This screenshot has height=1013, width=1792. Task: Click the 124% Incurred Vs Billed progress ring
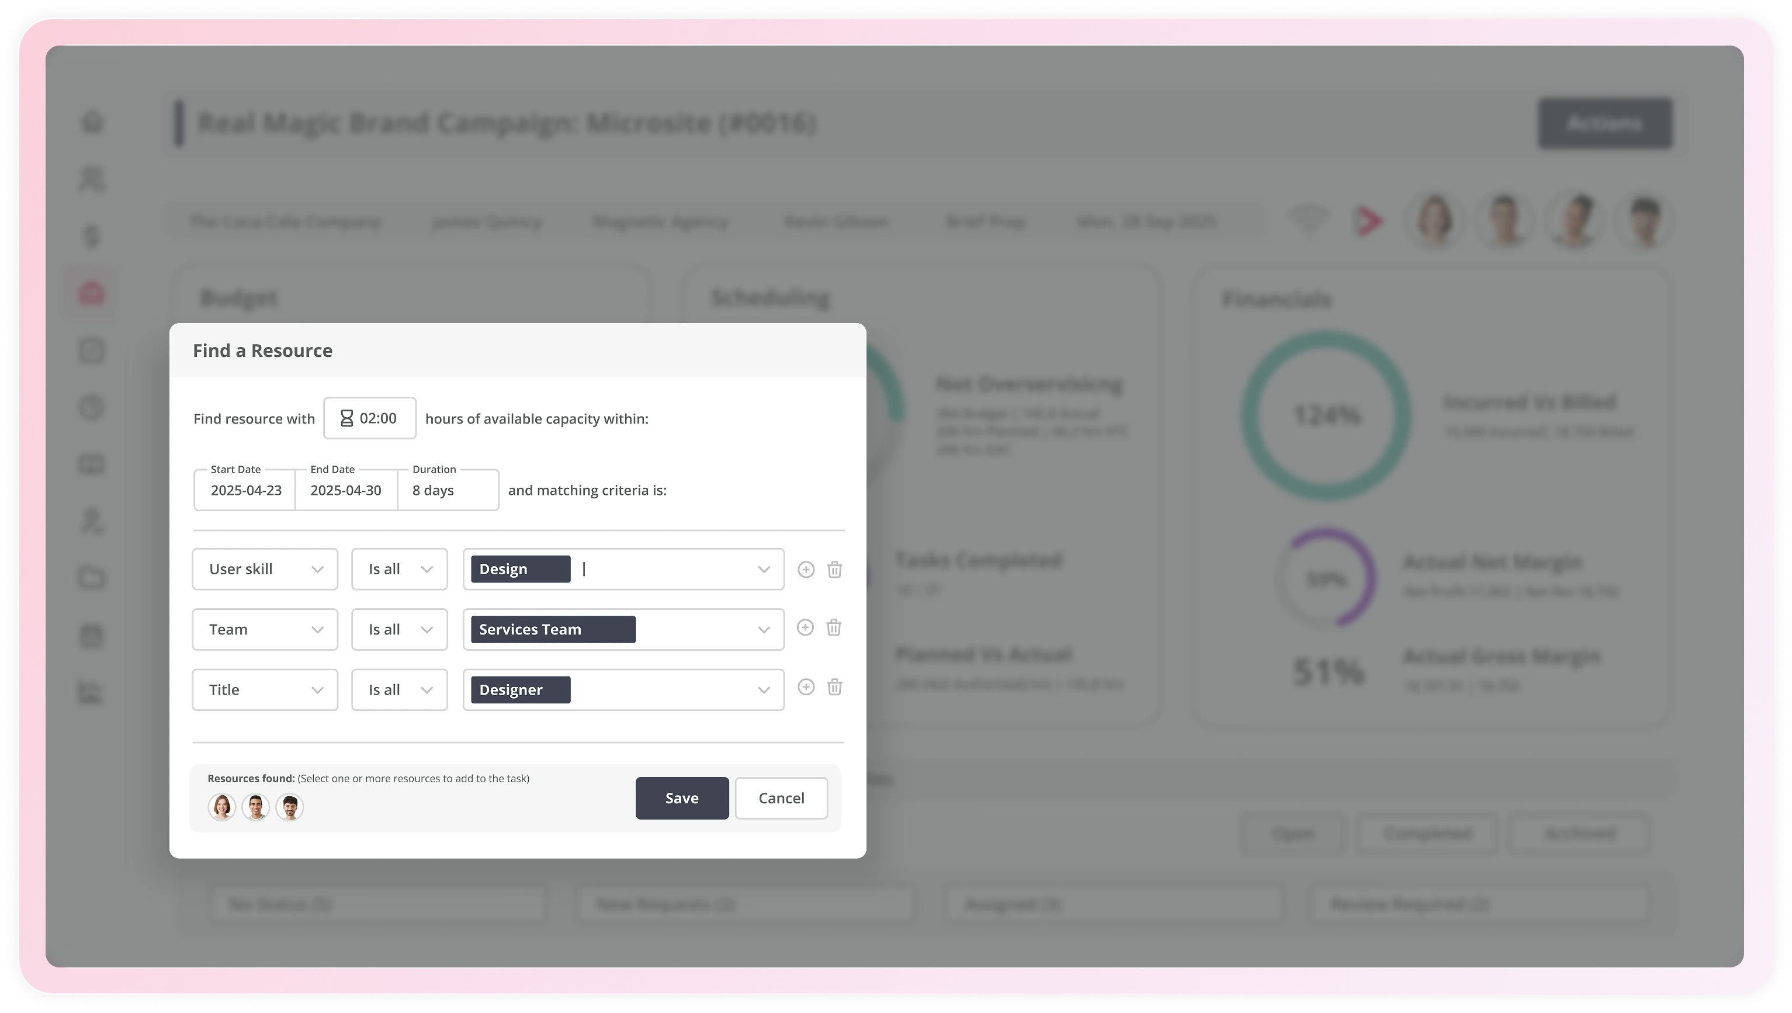pyautogui.click(x=1324, y=415)
